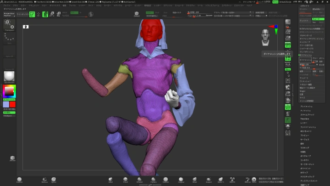Viewport: 330px width, 186px height.
Task: Click the Projection Master button
Action: coord(9,14)
